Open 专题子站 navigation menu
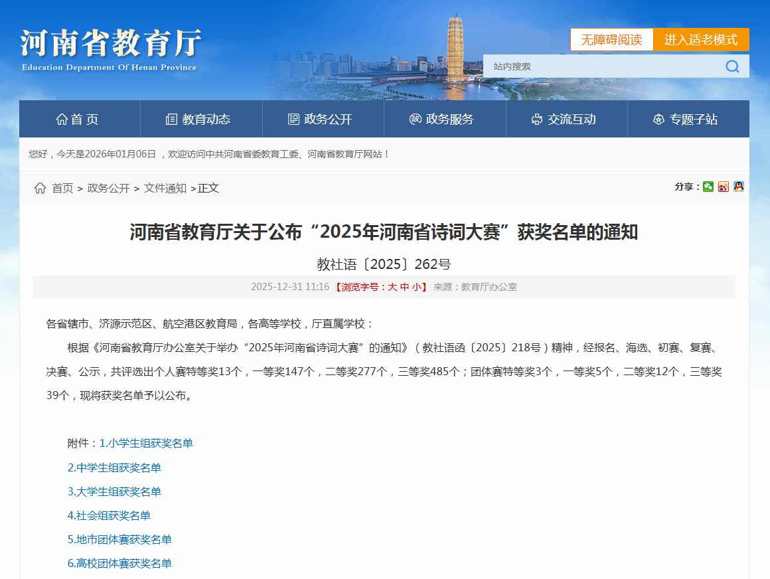This screenshot has height=579, width=770. coord(686,120)
